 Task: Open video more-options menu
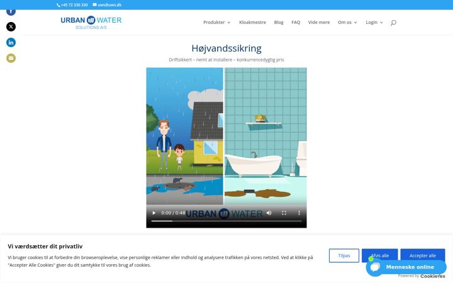coord(299,213)
